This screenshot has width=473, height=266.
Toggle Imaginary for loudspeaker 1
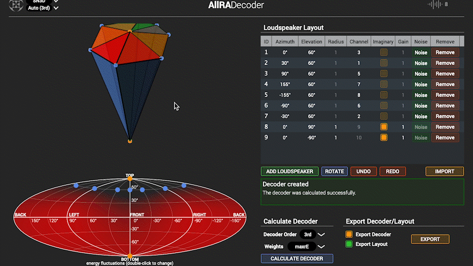coord(384,52)
